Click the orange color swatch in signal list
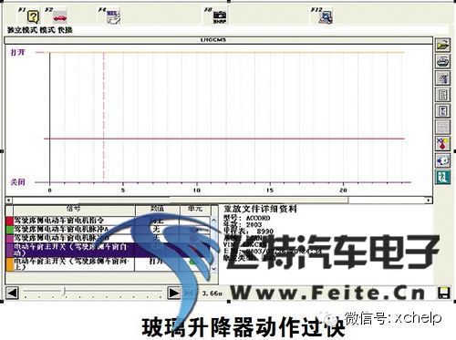 [10, 264]
